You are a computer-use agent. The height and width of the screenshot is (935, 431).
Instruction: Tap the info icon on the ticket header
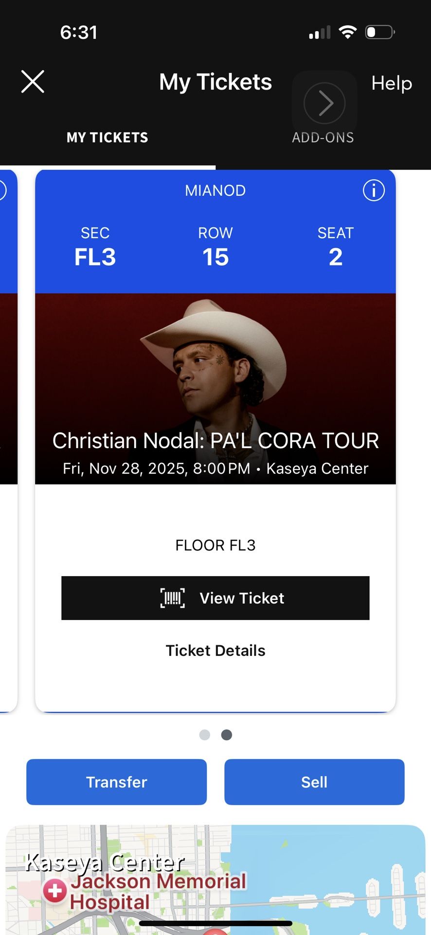point(374,190)
